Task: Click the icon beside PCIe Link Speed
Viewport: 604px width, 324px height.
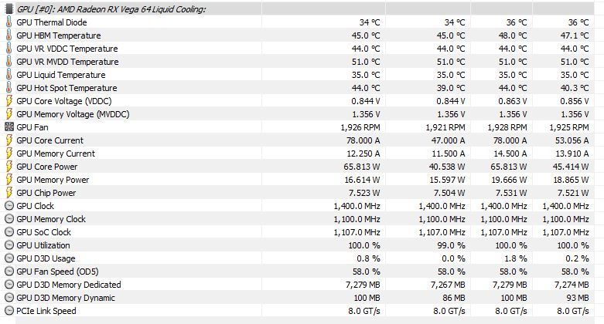Action: click(9, 311)
